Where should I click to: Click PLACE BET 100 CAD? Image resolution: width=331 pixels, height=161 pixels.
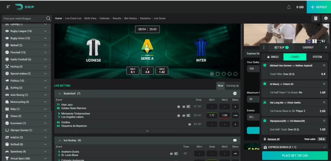point(295,156)
